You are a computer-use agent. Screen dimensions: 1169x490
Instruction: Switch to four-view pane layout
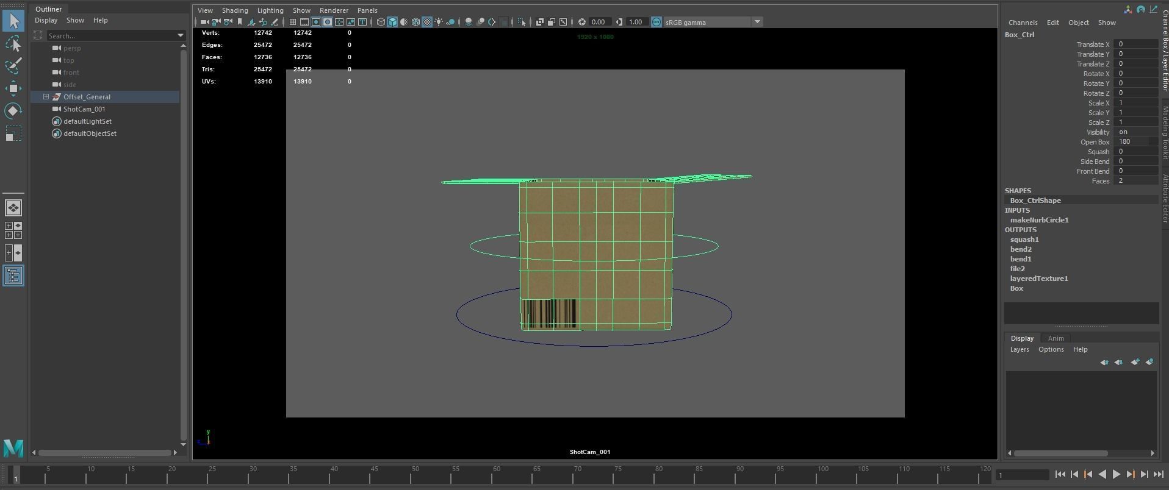tap(13, 230)
